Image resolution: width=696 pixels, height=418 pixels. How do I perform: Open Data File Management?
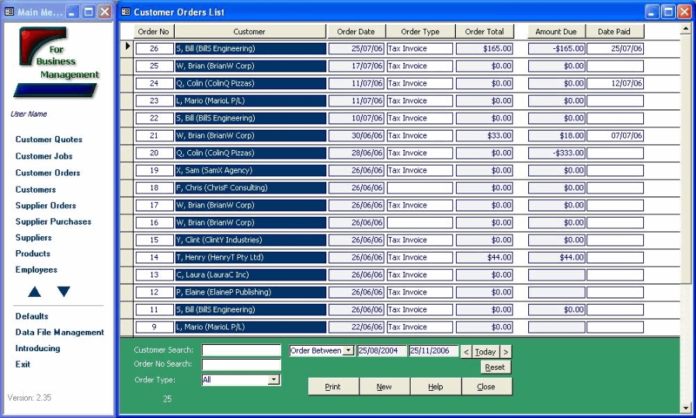(59, 333)
